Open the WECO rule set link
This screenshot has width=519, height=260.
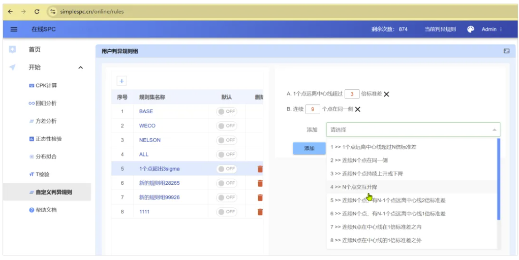tap(147, 126)
